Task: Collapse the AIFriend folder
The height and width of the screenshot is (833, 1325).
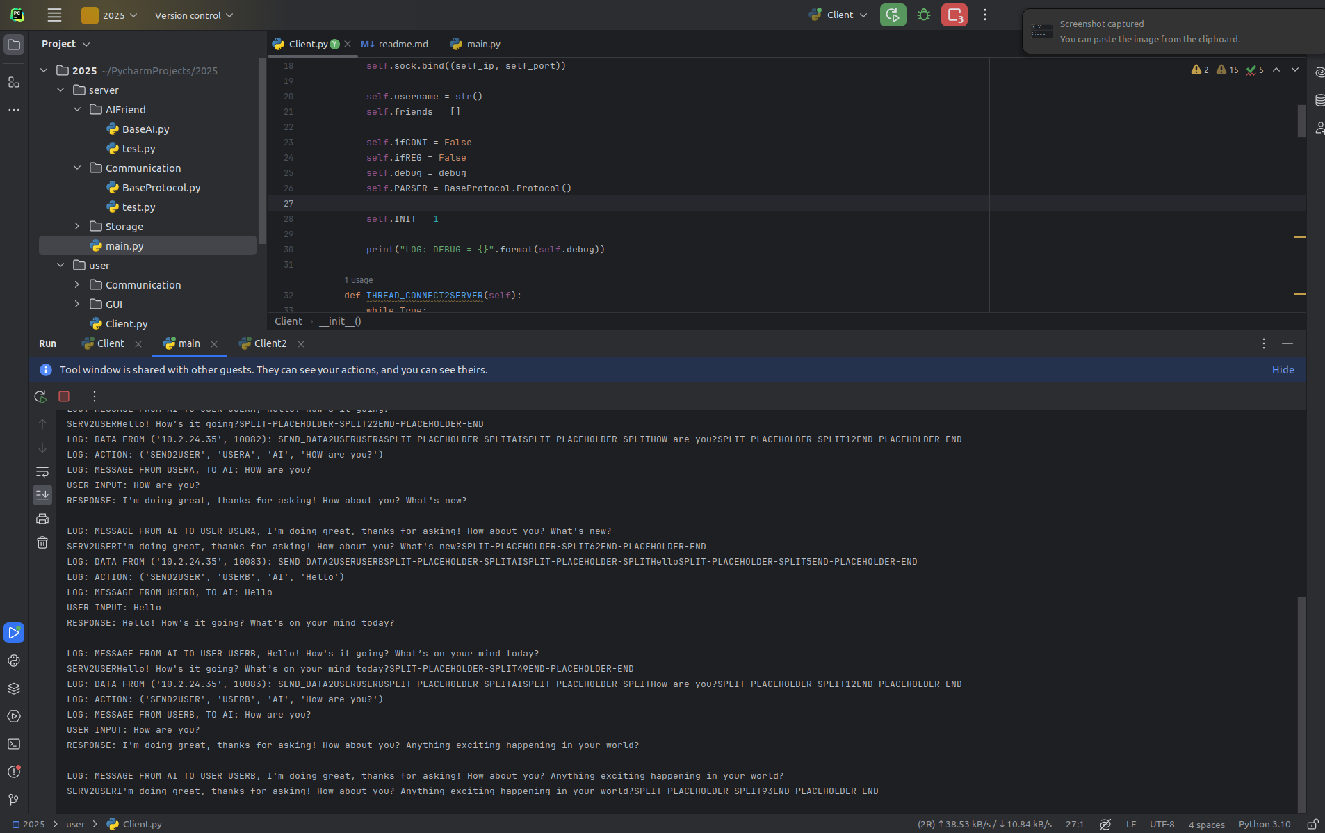Action: 77,110
